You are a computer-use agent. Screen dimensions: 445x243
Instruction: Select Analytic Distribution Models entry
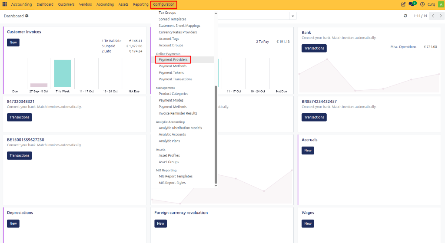[180, 128]
